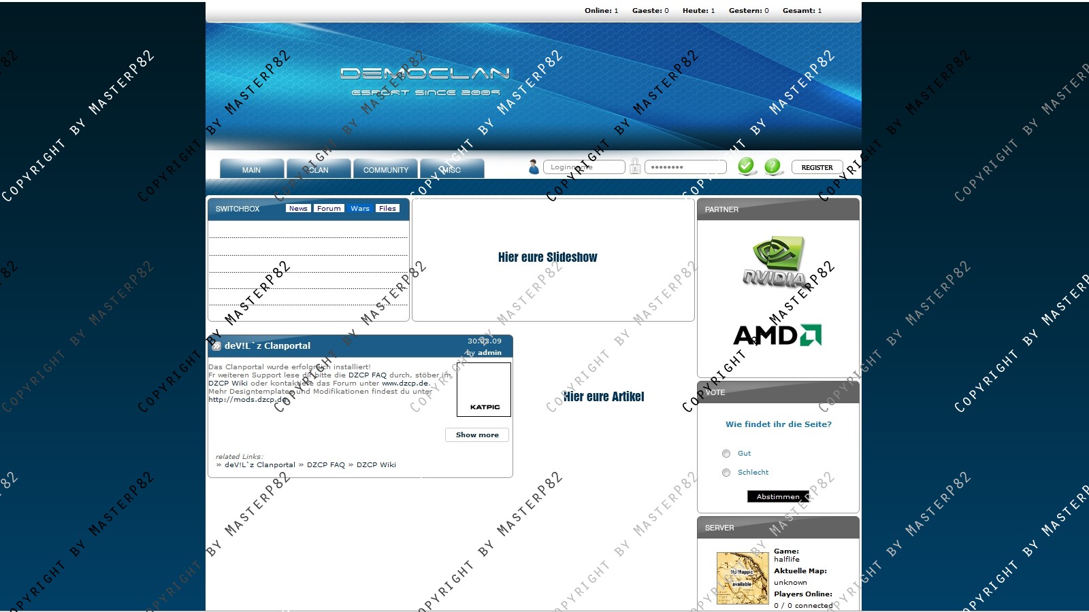Open the CLAN navigation menu
This screenshot has width=1089, height=612.
[318, 169]
